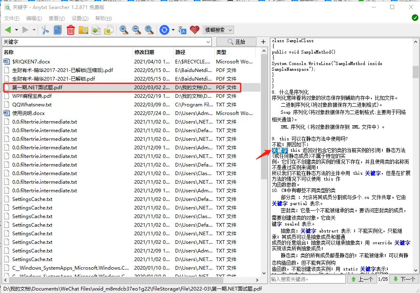
Task: Click the 上一个 previous match button
Action: 362,279
